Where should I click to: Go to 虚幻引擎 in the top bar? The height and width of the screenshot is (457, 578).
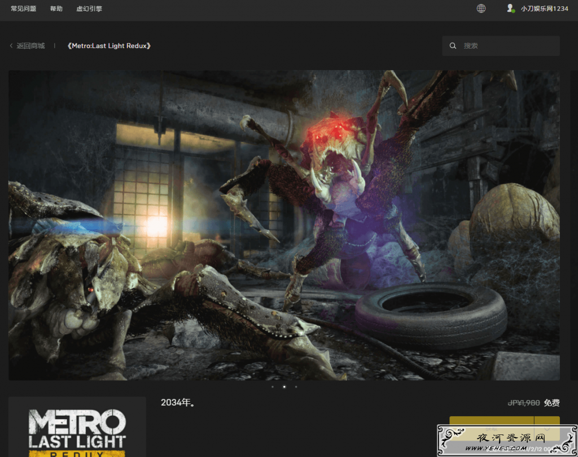pyautogui.click(x=89, y=8)
